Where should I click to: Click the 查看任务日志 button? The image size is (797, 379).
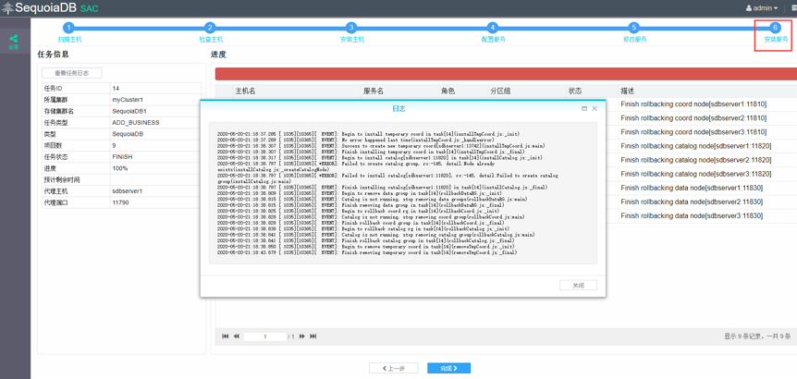tap(71, 73)
